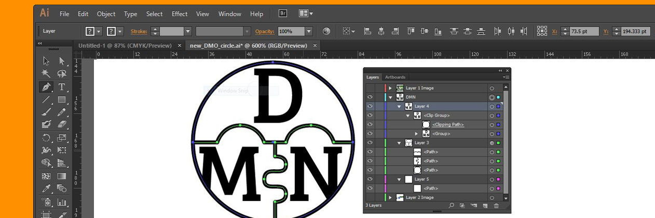This screenshot has height=218, width=655.
Task: Select the Symbol Sprayer tool
Action: click(x=46, y=202)
